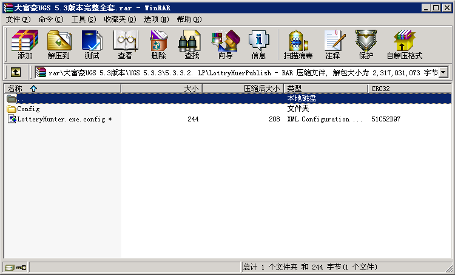Image resolution: width=455 pixels, height=275 pixels.
Task: Launch the 向导 (Wizard) tool
Action: click(225, 44)
